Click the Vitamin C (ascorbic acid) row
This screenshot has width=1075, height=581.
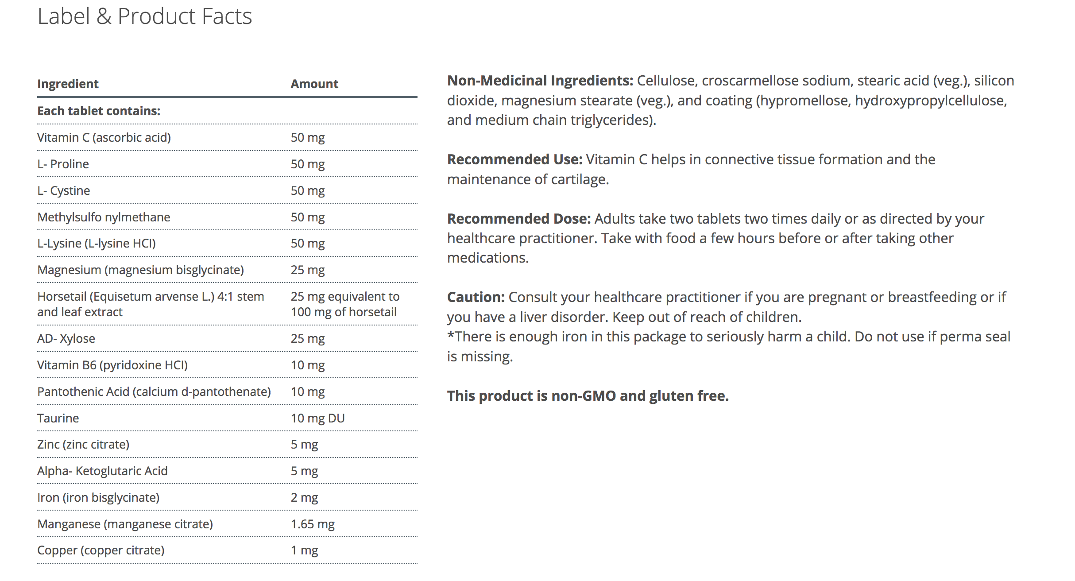[x=104, y=138]
